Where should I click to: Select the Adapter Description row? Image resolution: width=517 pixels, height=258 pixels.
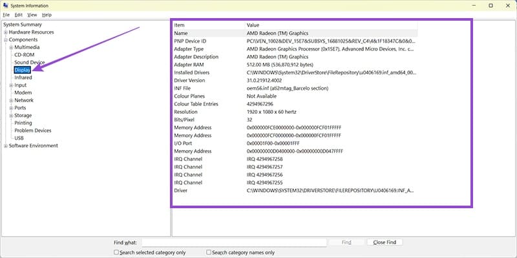click(295, 57)
